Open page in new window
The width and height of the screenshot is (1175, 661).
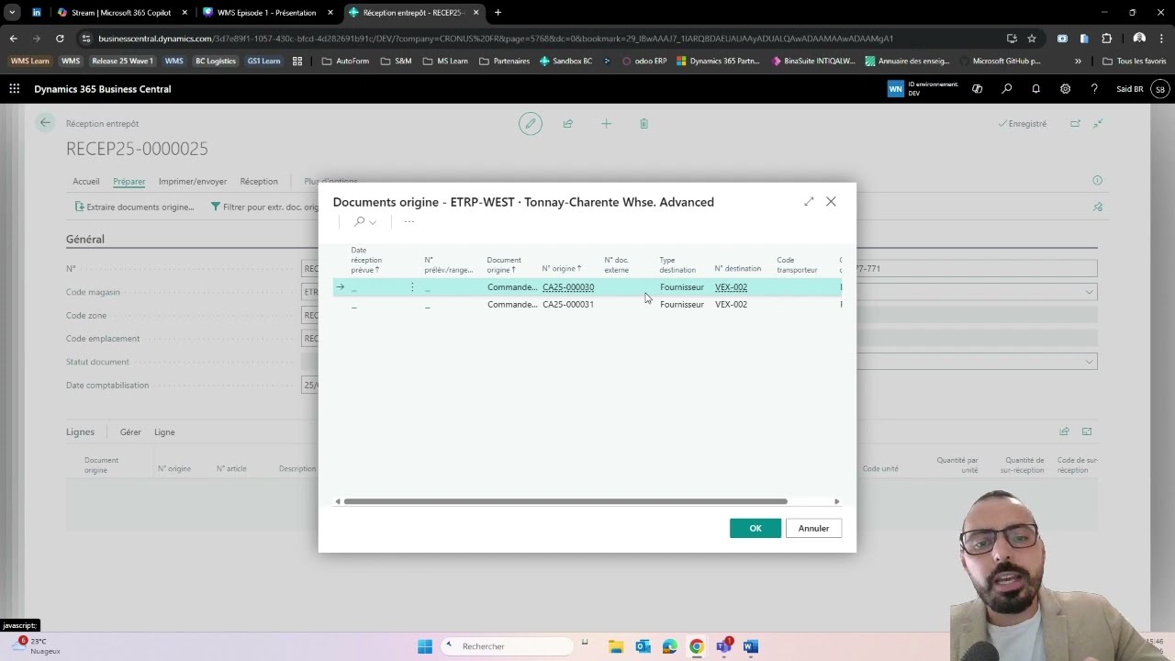click(x=1075, y=123)
